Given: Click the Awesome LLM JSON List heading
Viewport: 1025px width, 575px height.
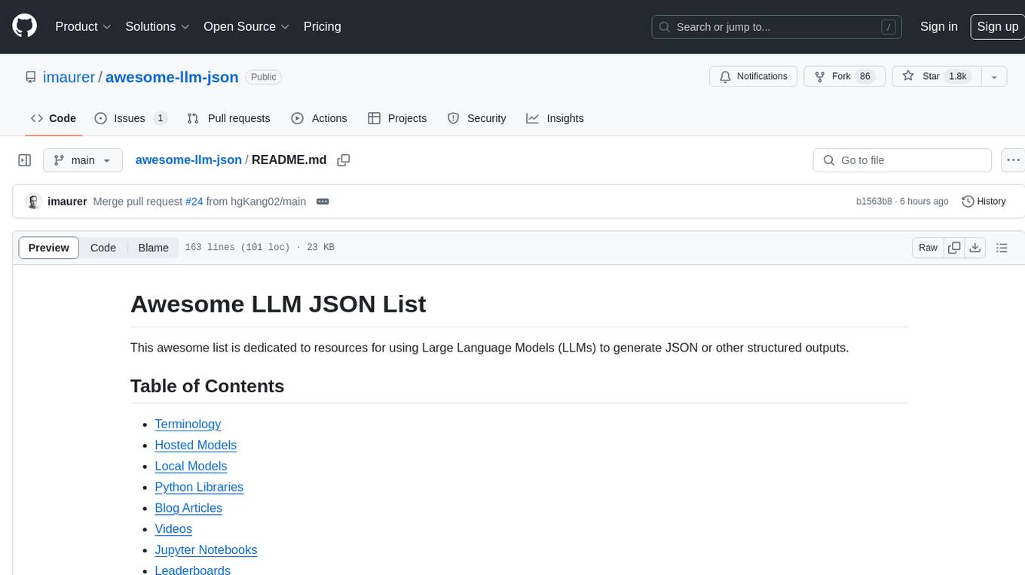Looking at the screenshot, I should (x=278, y=304).
